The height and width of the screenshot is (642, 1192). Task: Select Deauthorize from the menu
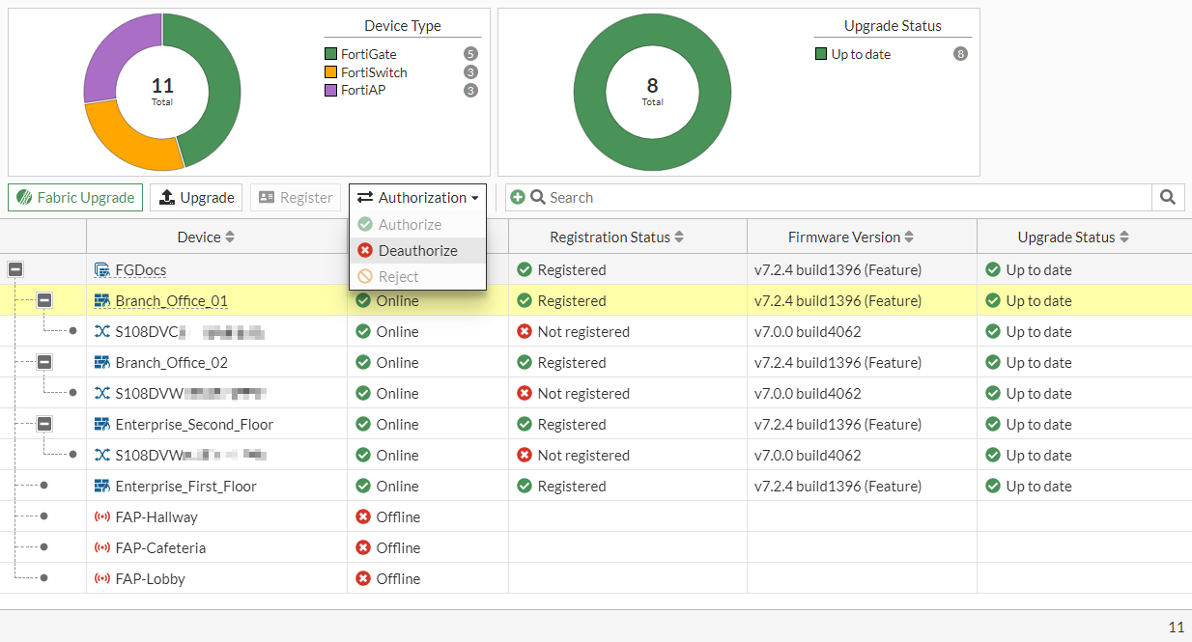tap(417, 251)
